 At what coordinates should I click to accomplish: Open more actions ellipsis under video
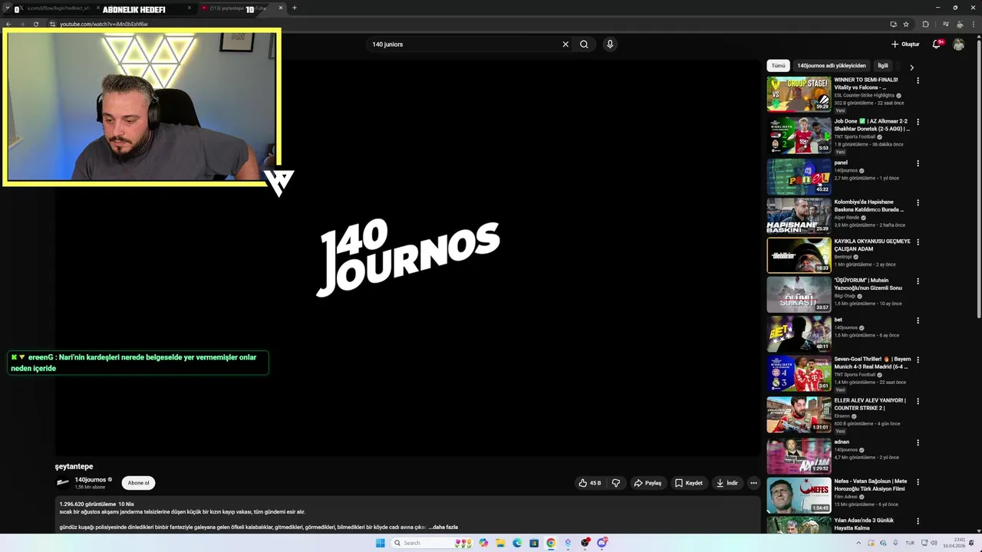[x=753, y=483]
